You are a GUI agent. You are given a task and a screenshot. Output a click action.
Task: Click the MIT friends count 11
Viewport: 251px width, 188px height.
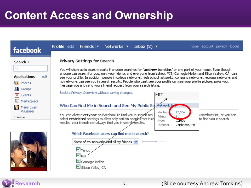(177, 116)
